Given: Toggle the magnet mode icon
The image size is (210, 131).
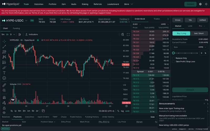Looking at the screenshot, I should click(x=4, y=97).
